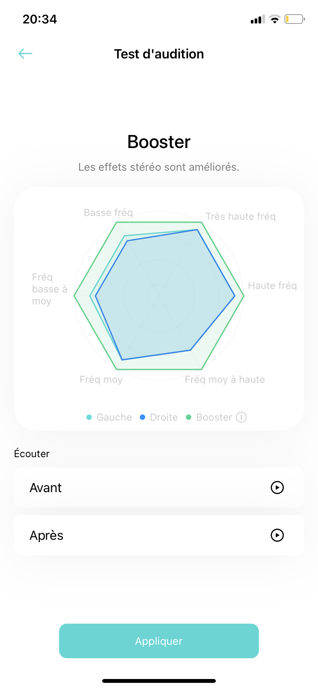This screenshot has height=689, width=318.
Task: Tap the Fréq moy à haute label
Action: tap(225, 379)
